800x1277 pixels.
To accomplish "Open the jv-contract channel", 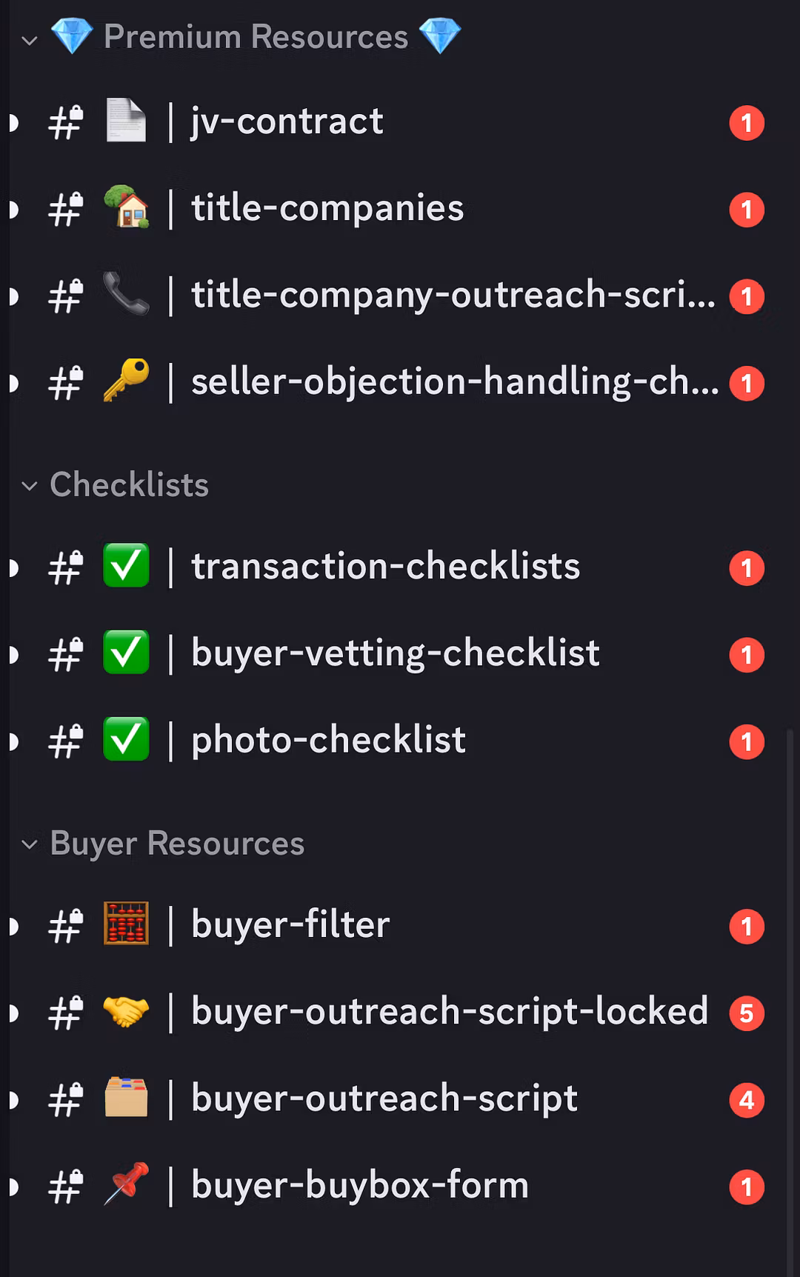I will pos(287,121).
